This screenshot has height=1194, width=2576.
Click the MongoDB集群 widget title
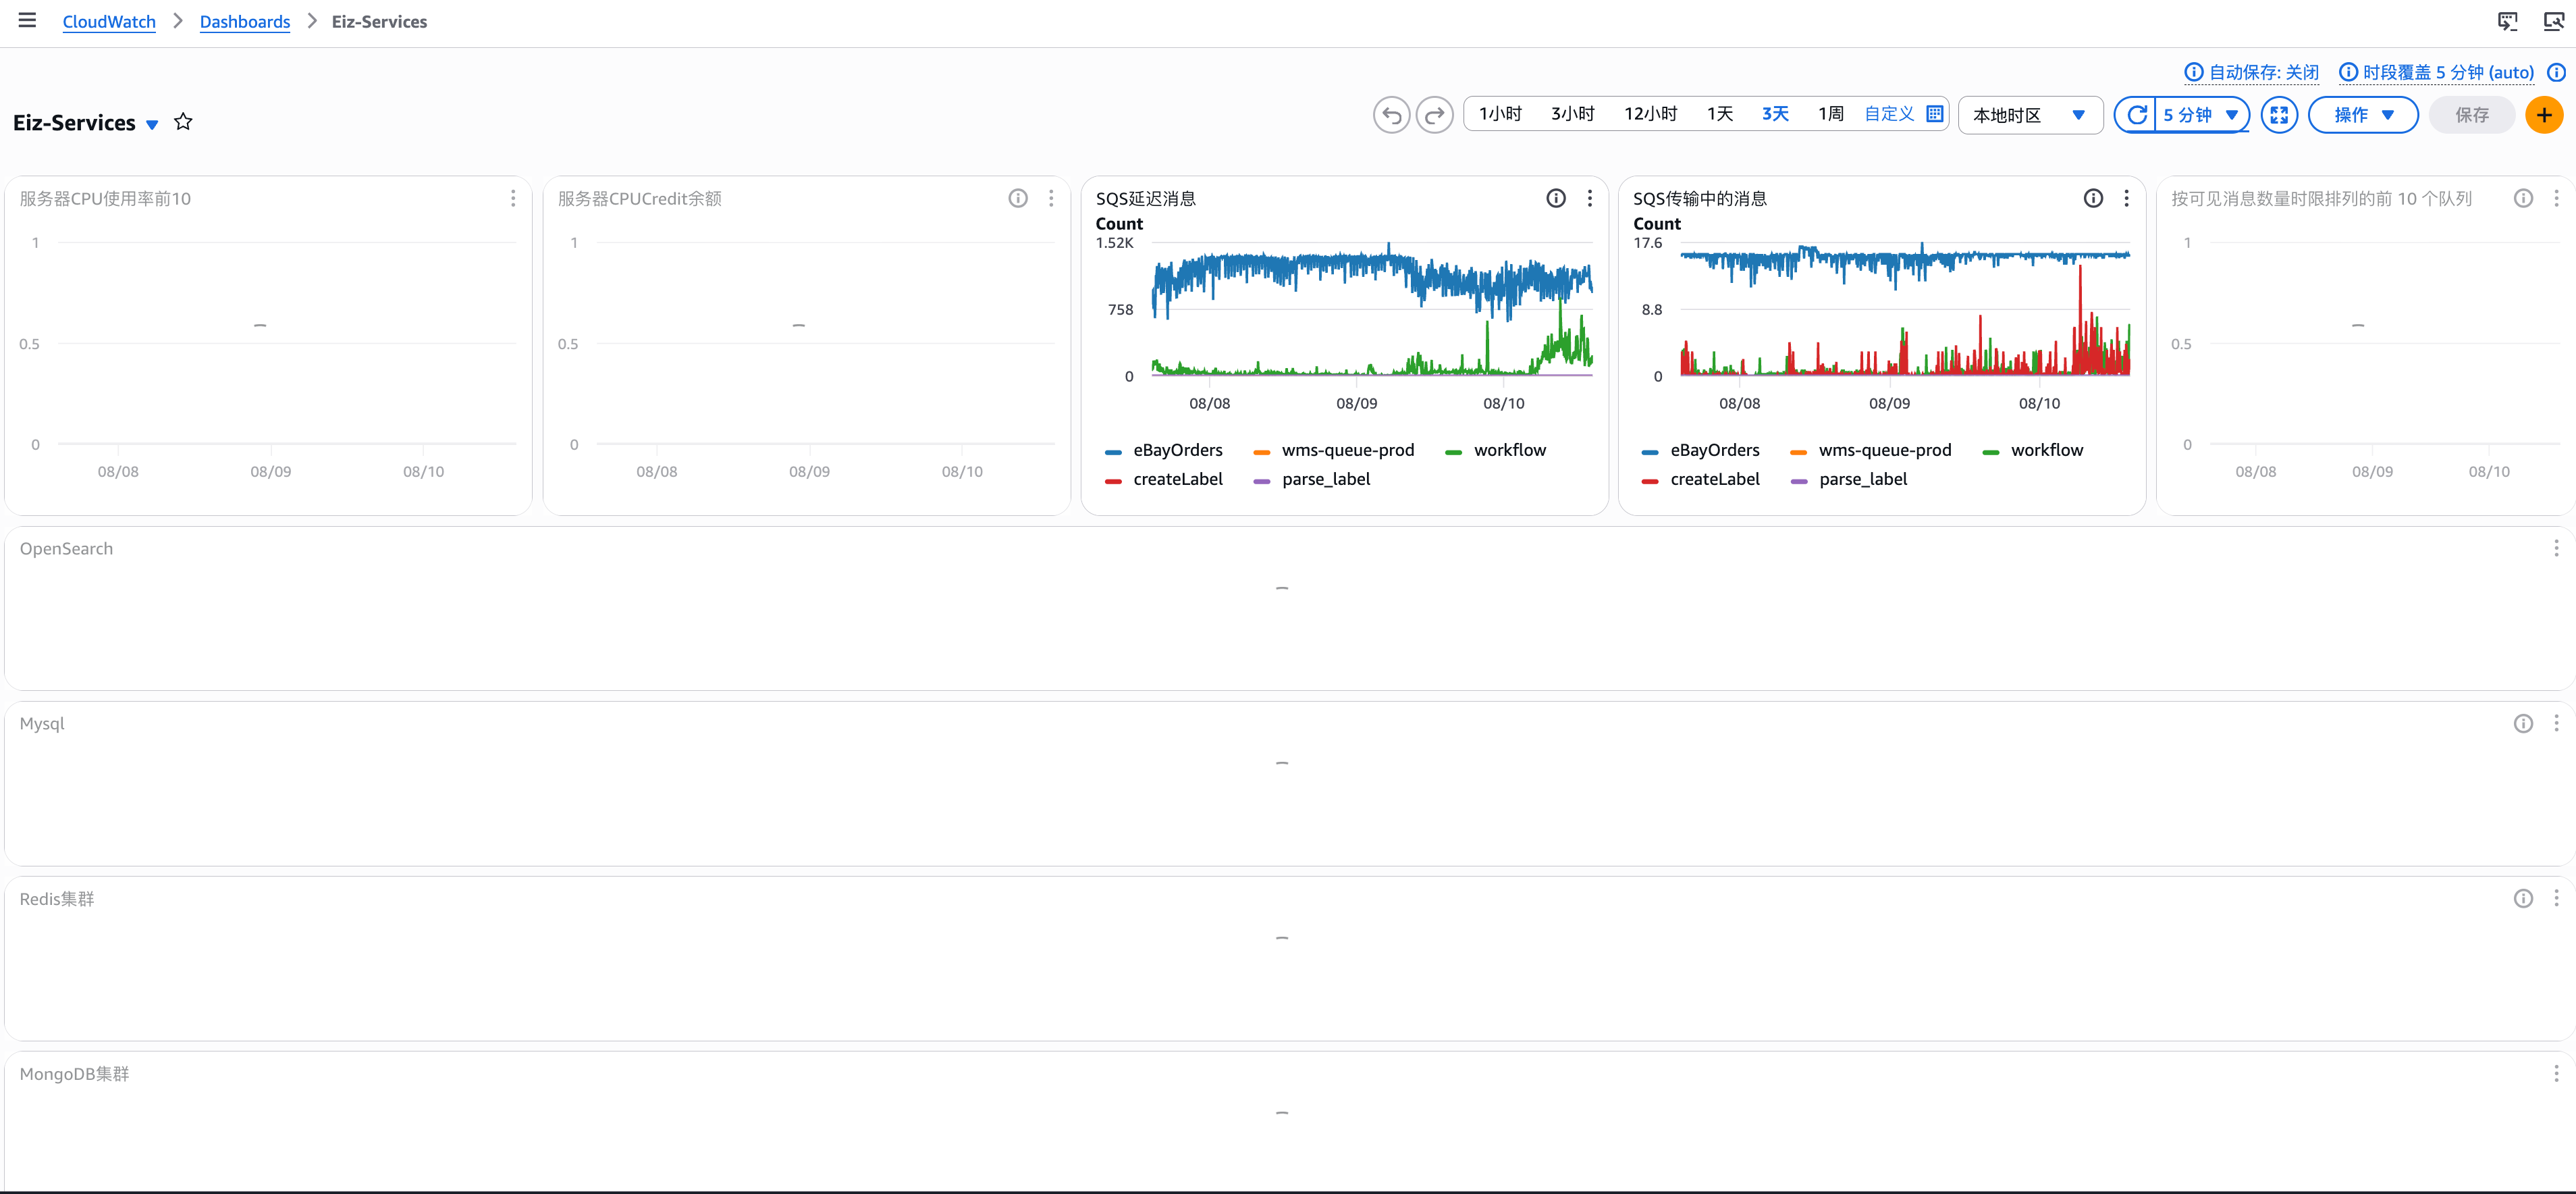click(74, 1074)
